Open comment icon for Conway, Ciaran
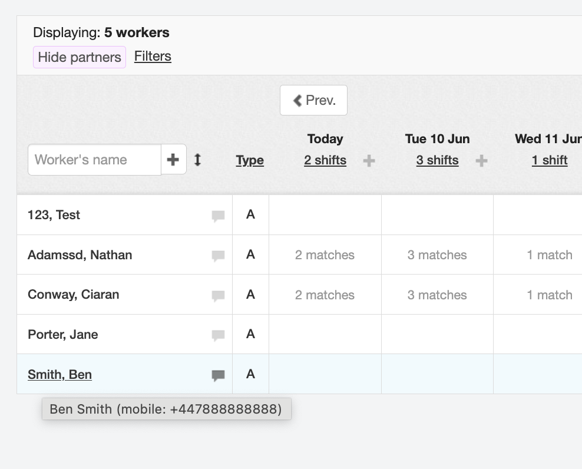The height and width of the screenshot is (469, 582). click(218, 296)
